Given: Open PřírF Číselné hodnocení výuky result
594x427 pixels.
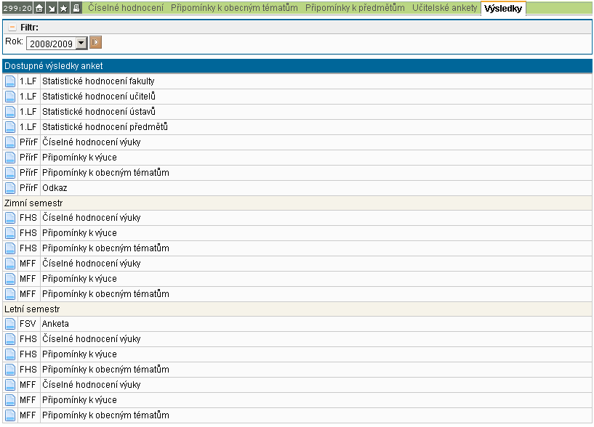Looking at the screenshot, I should click(x=91, y=142).
